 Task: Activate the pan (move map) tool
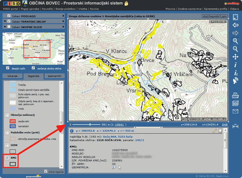pos(235,57)
